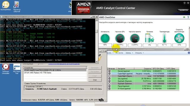Image resolution: width=190 pixels, height=106 pixels.
Task: Open the Software Uninstaller desktop icon
Action: 6,69
